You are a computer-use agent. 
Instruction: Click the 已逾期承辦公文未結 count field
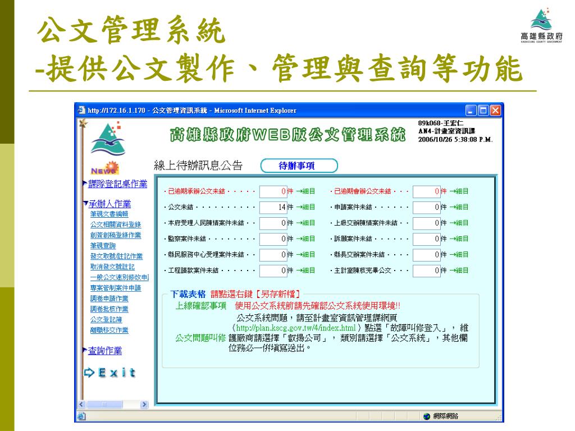[x=273, y=192]
